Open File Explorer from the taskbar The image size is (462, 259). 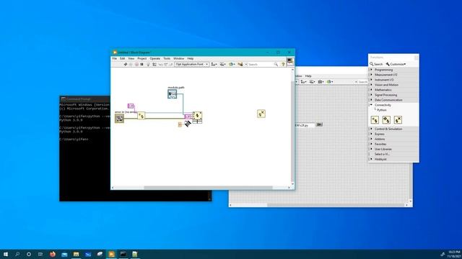coord(76,254)
